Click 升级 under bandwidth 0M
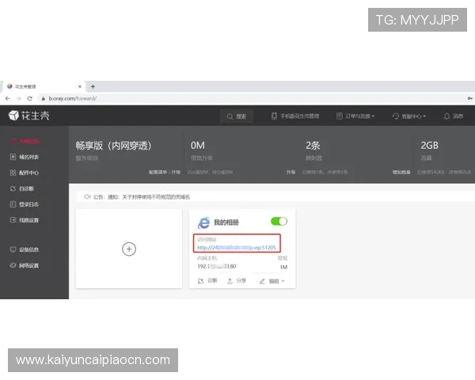475x380 pixels. [291, 172]
